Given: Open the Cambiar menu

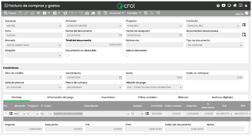Looking at the screenshot, I should click(134, 13).
